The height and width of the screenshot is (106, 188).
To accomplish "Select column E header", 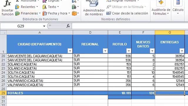I will point(120,32).
